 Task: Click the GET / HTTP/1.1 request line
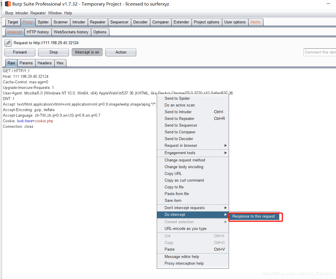coord(16,71)
